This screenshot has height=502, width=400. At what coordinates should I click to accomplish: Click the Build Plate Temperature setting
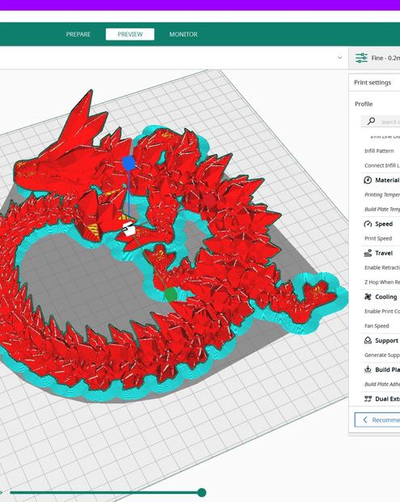(x=382, y=210)
